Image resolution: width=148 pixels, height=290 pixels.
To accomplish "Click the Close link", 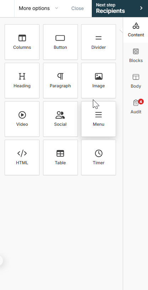I will [x=78, y=8].
